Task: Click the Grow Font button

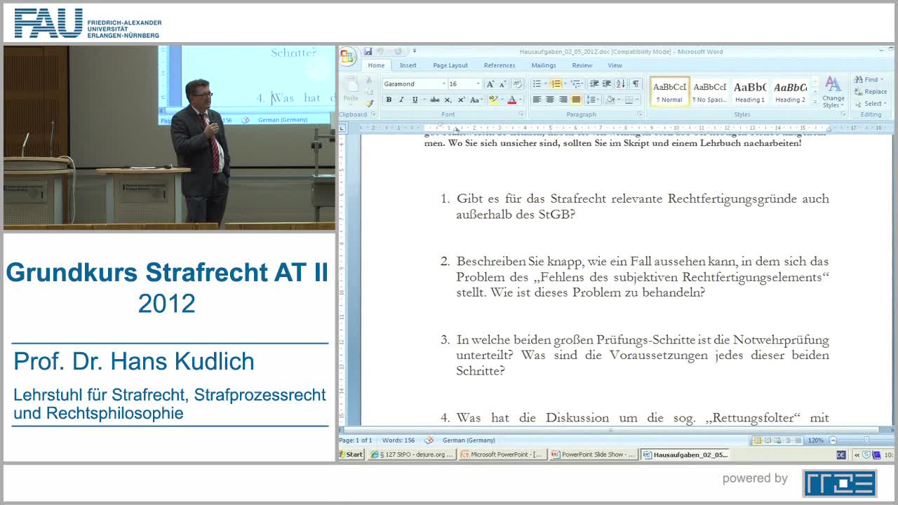Action: tap(490, 83)
